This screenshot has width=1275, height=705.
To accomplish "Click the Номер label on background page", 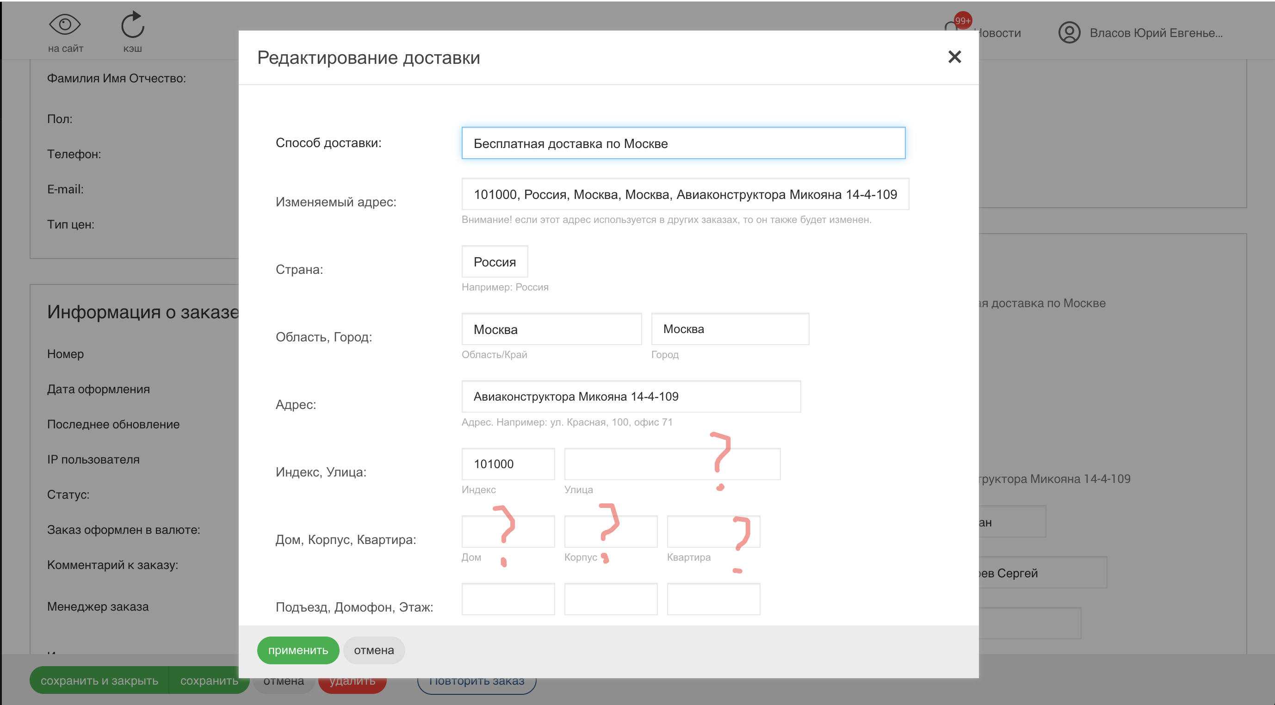I will click(65, 354).
